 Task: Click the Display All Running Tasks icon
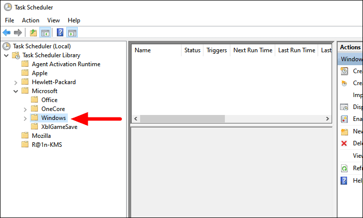pyautogui.click(x=344, y=107)
